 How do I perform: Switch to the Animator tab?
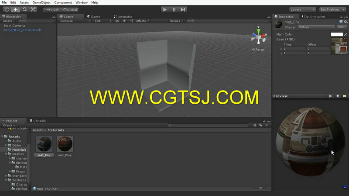(123, 17)
